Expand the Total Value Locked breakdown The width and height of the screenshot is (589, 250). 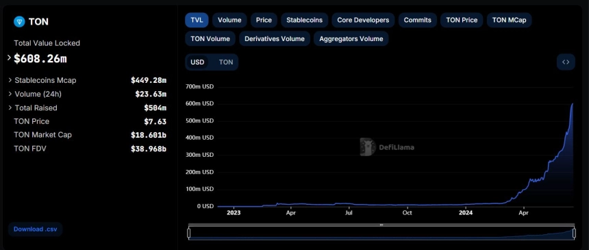pyautogui.click(x=10, y=58)
